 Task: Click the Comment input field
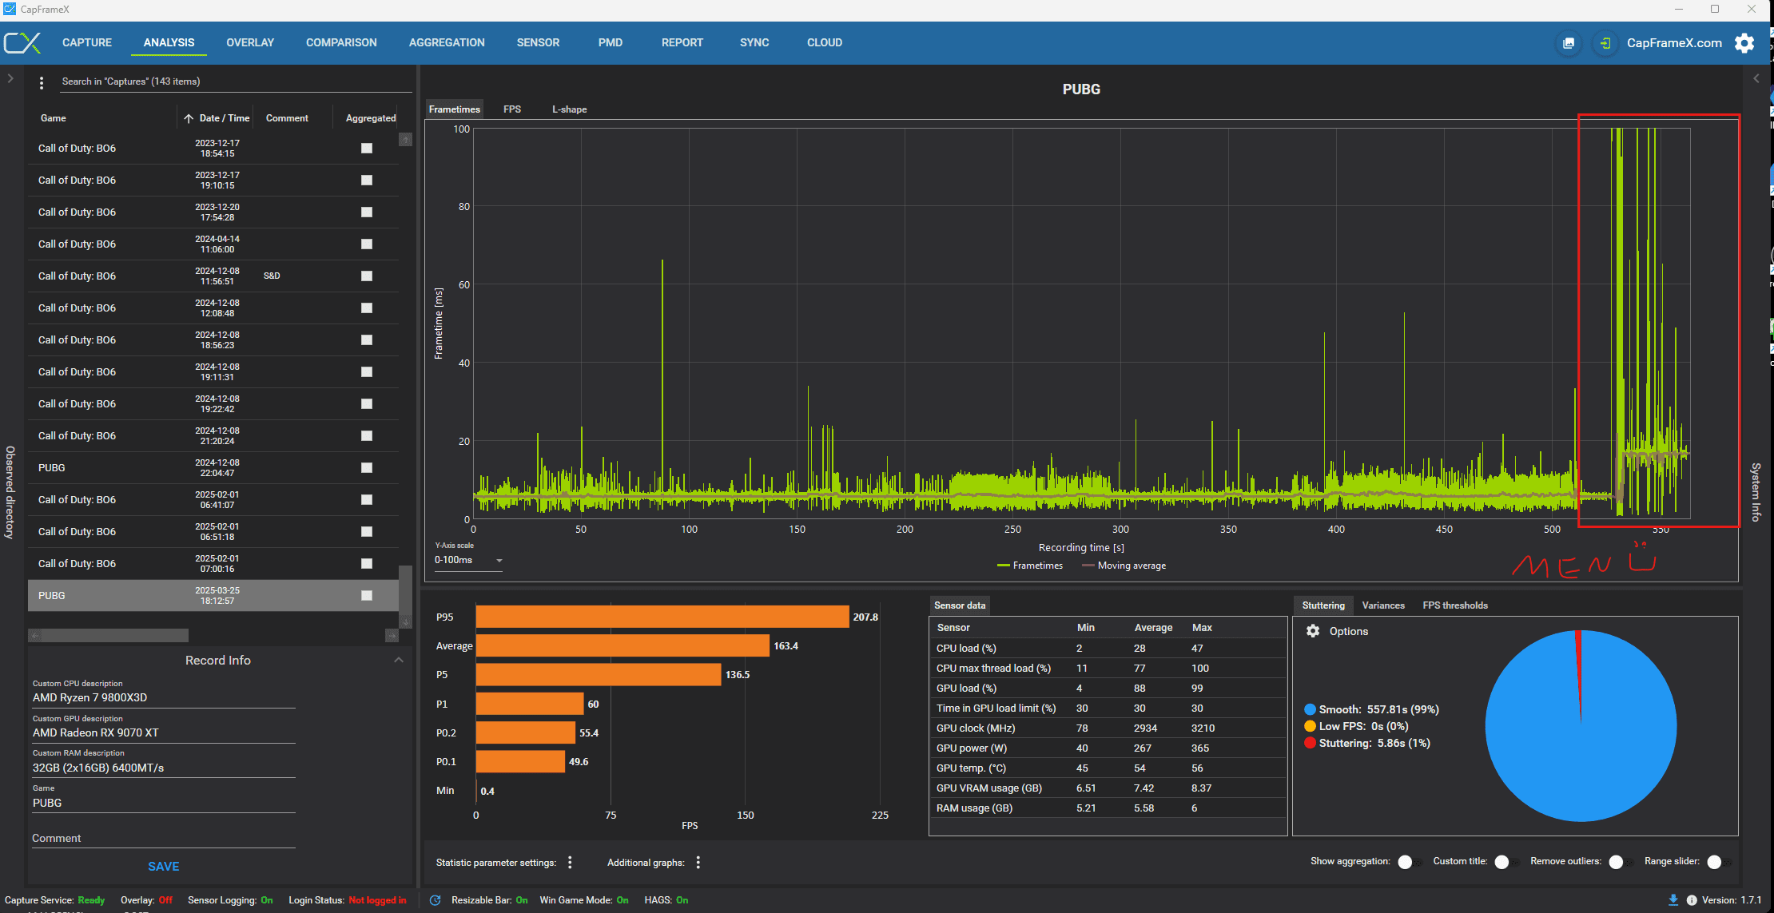click(164, 838)
